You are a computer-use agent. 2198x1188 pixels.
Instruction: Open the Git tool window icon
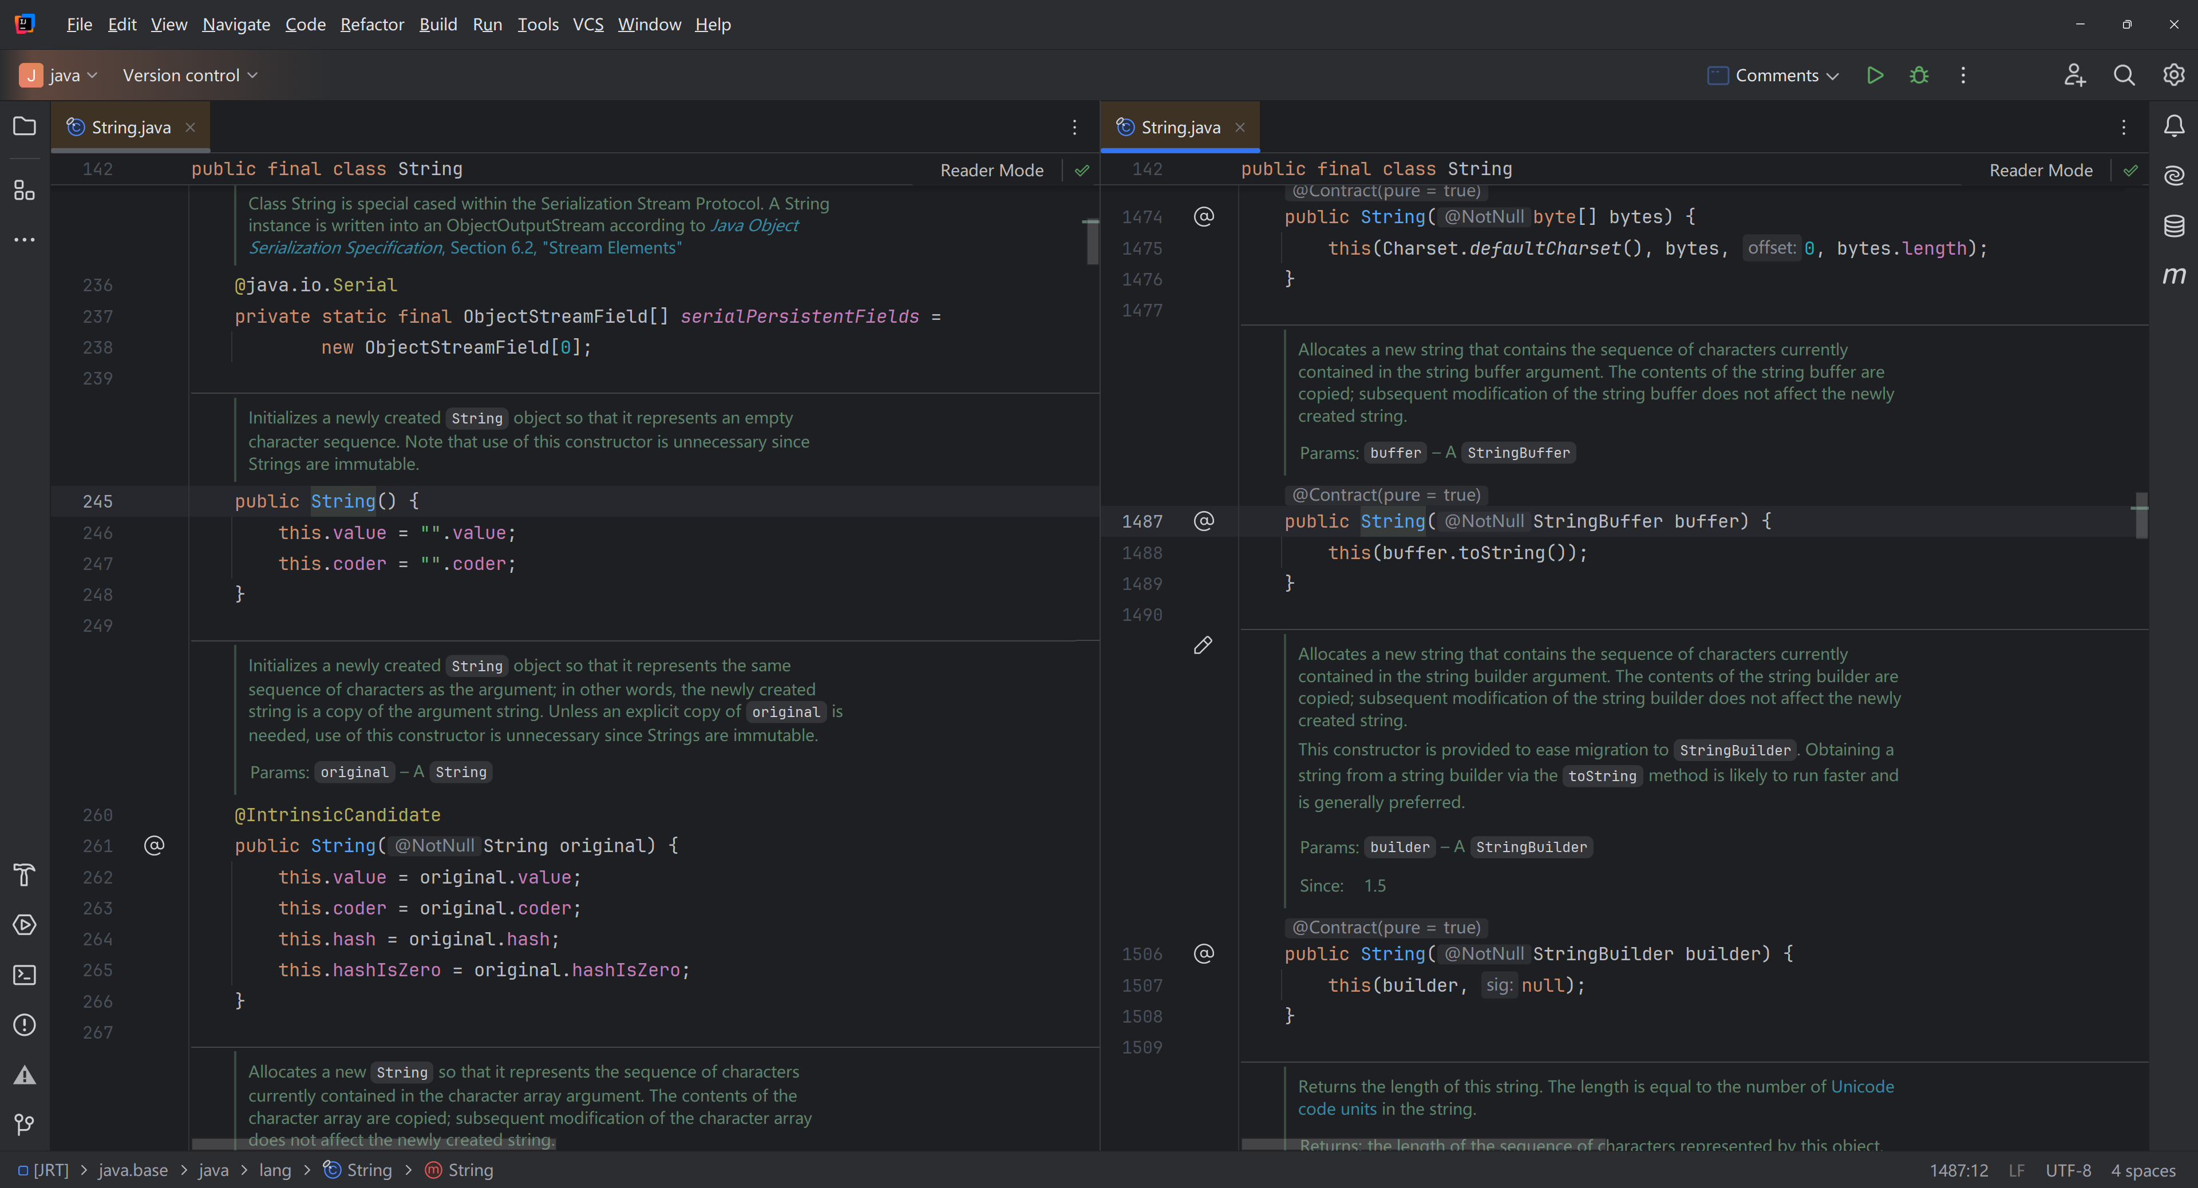coord(25,1124)
